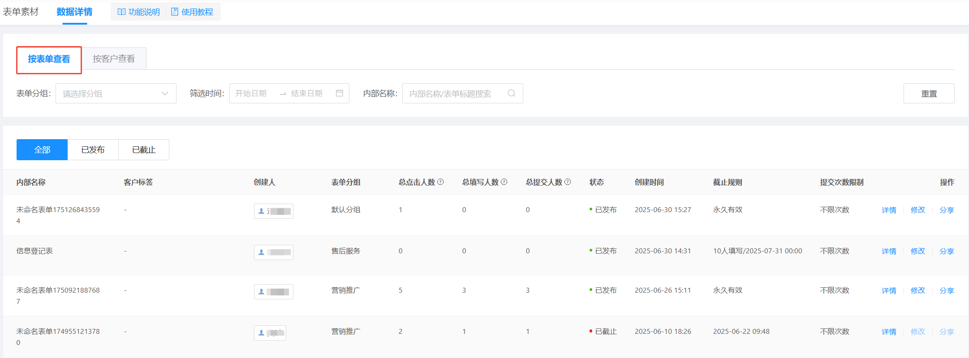Filter list by 已截止
Screen dimensions: 969x358
click(144, 149)
